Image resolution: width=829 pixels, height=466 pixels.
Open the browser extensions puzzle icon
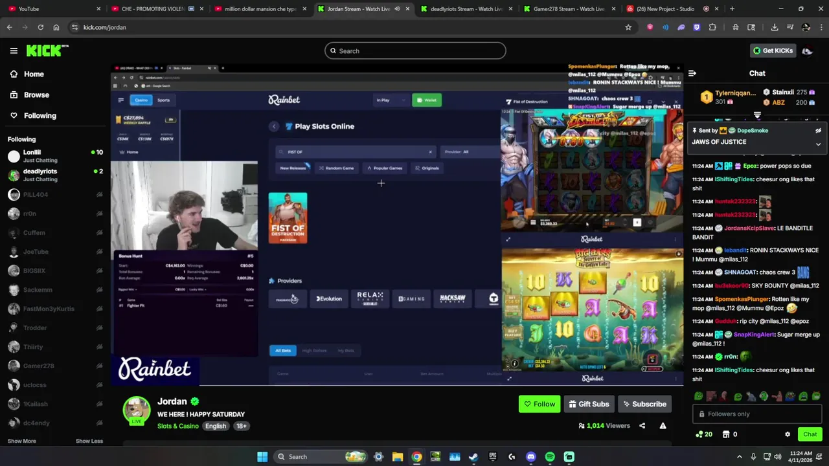(712, 27)
